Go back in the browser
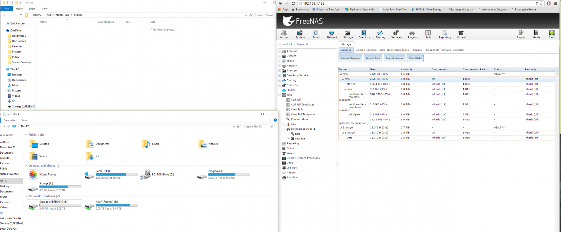This screenshot has height=232, width=561. (280, 3)
